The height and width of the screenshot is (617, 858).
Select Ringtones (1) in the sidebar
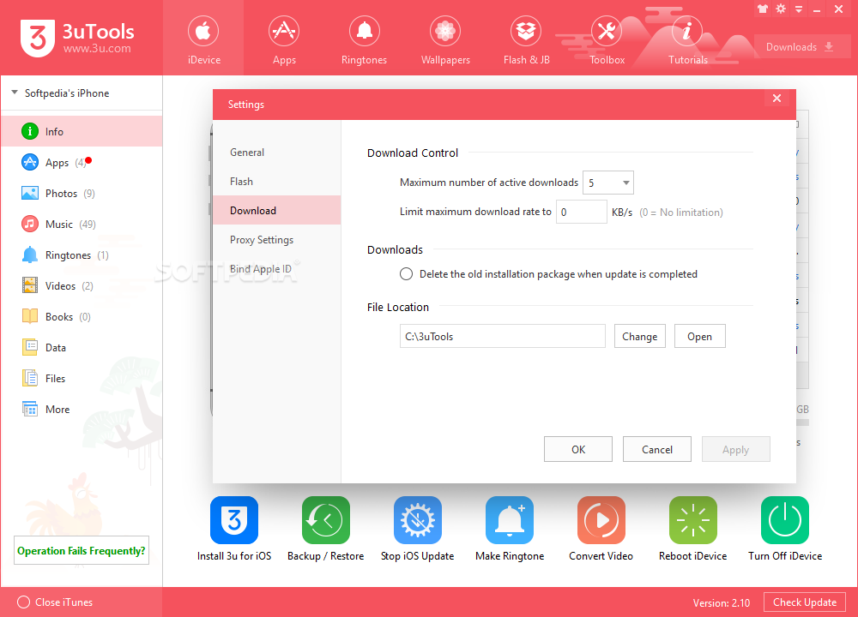(x=82, y=255)
